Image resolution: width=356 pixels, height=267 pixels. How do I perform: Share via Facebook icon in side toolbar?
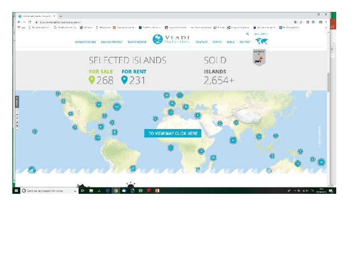[17, 111]
